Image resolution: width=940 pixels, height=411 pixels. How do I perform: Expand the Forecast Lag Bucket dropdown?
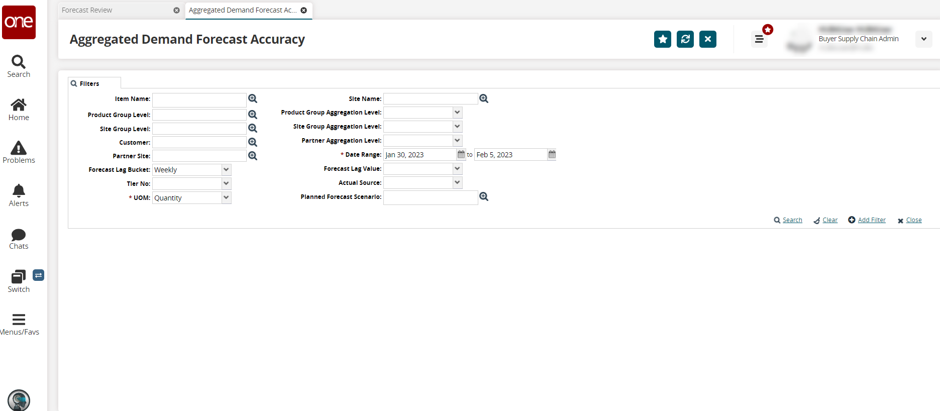(227, 170)
